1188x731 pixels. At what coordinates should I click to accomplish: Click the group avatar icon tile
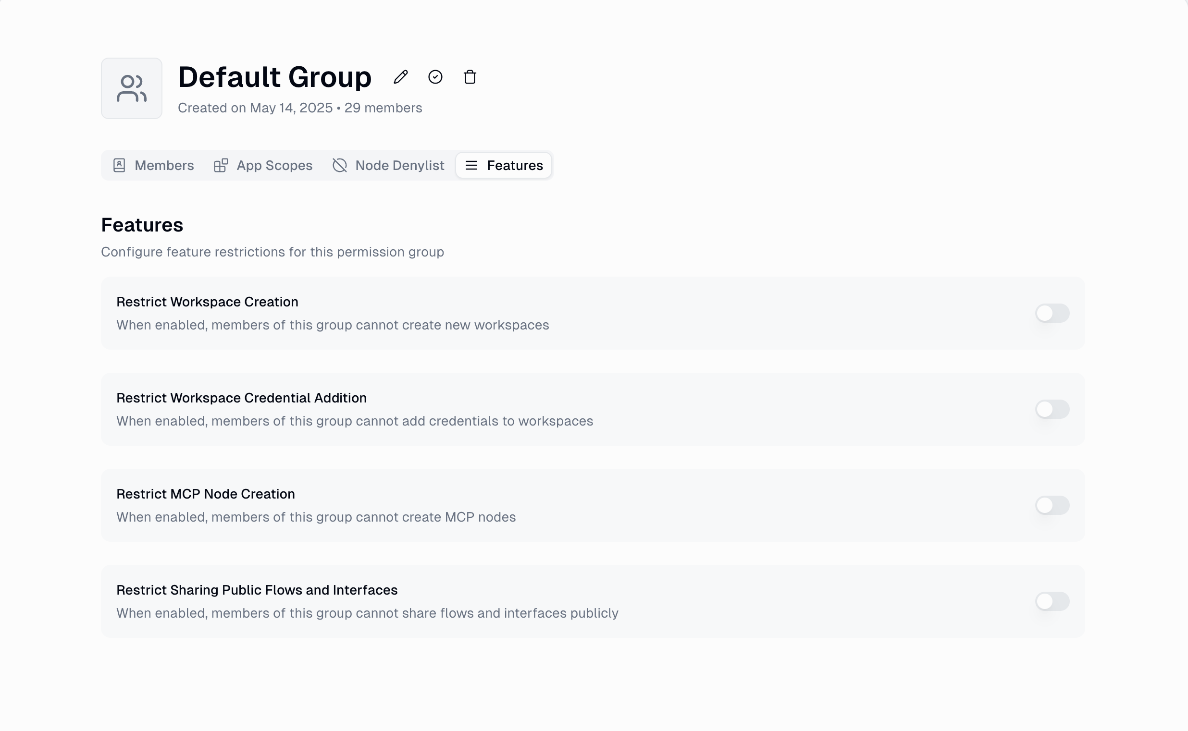(x=132, y=88)
